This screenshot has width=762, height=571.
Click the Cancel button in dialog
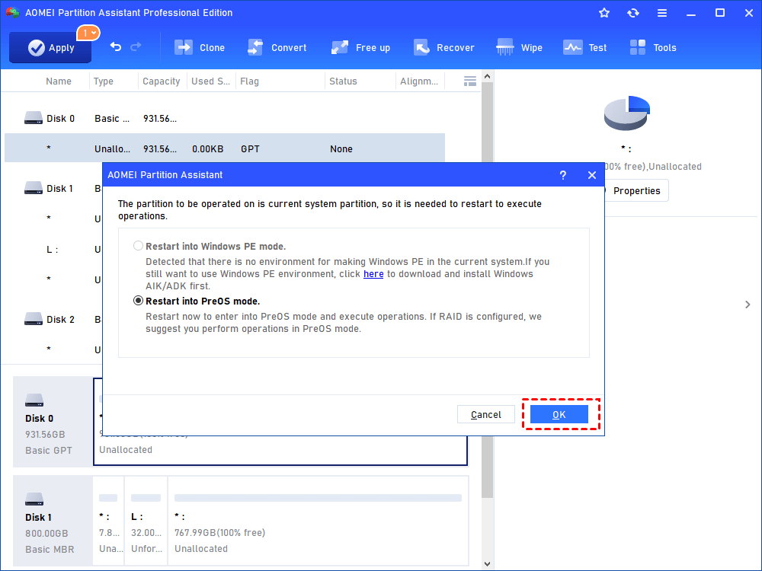point(486,414)
